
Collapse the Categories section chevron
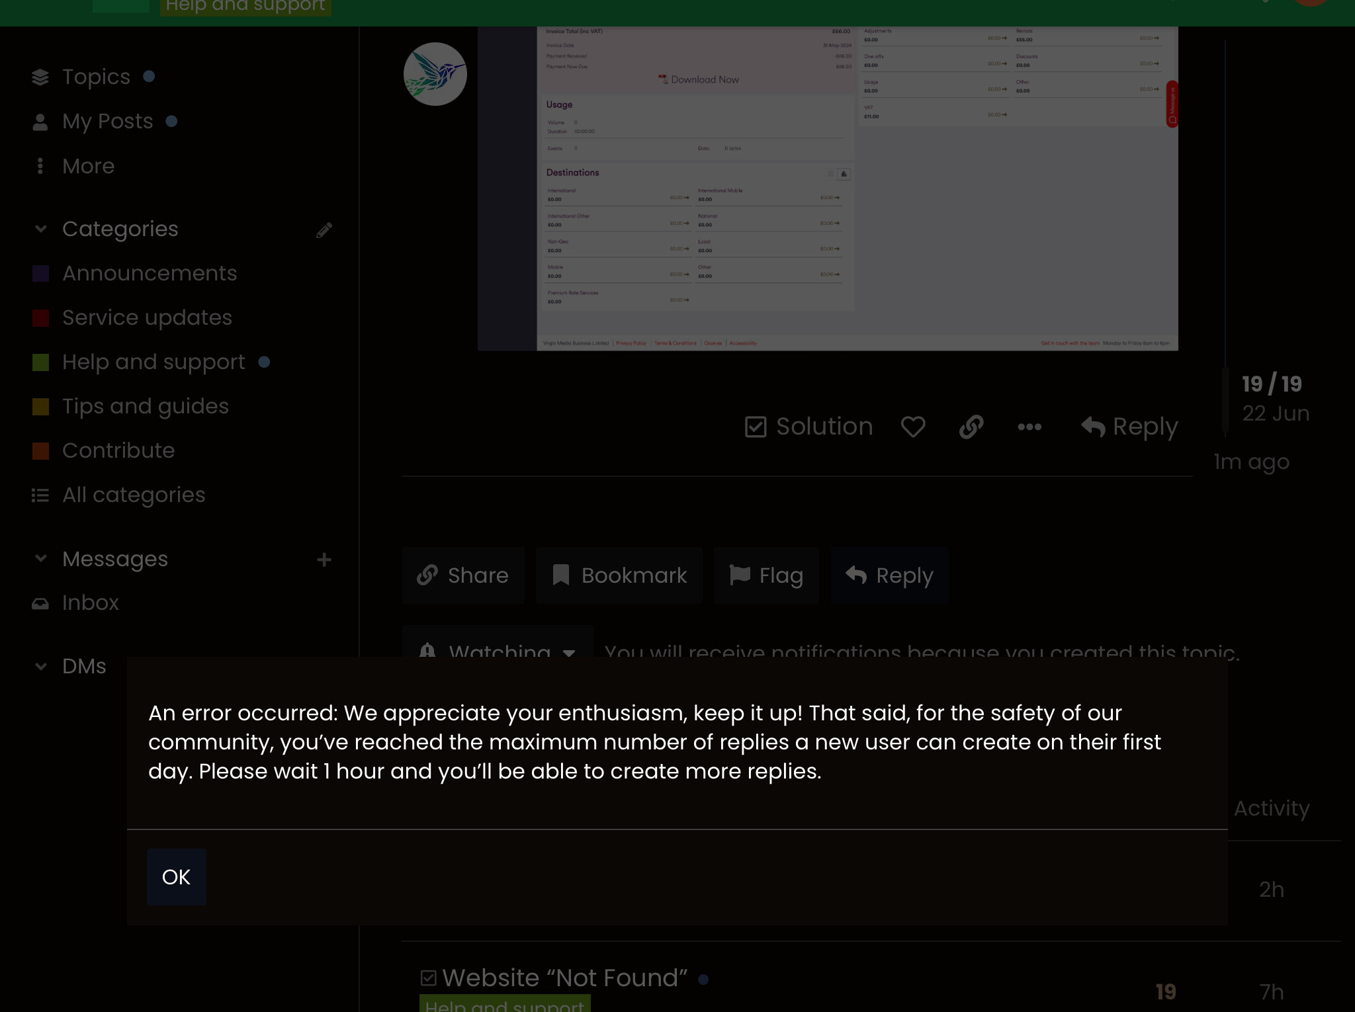41,229
